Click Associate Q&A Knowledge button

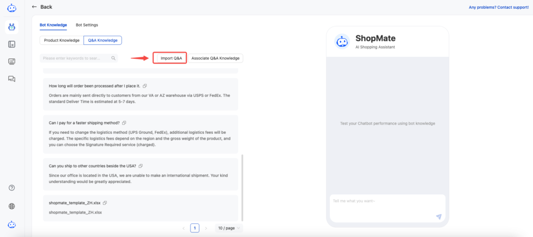(215, 58)
